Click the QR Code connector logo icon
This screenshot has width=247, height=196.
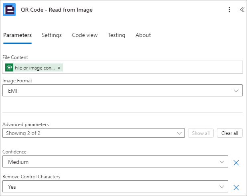click(9, 10)
